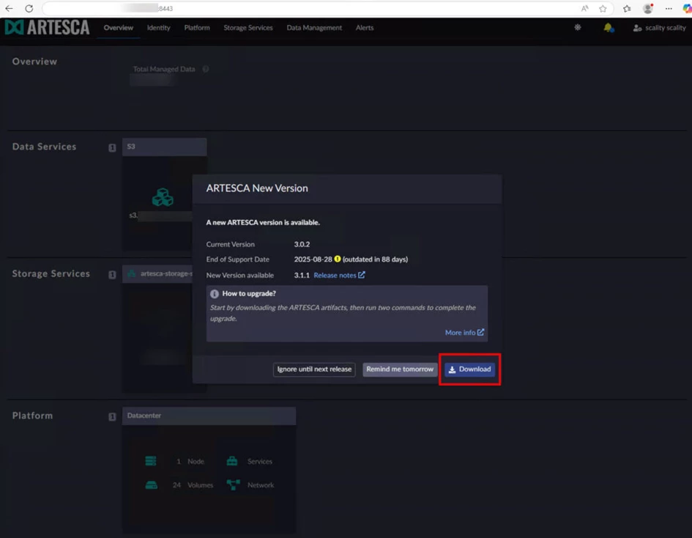Click the theme settings icon in the navbar
The height and width of the screenshot is (538, 692).
(x=578, y=27)
